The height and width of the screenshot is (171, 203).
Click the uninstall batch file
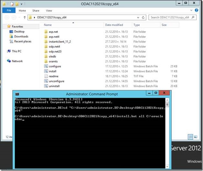click(x=54, y=86)
